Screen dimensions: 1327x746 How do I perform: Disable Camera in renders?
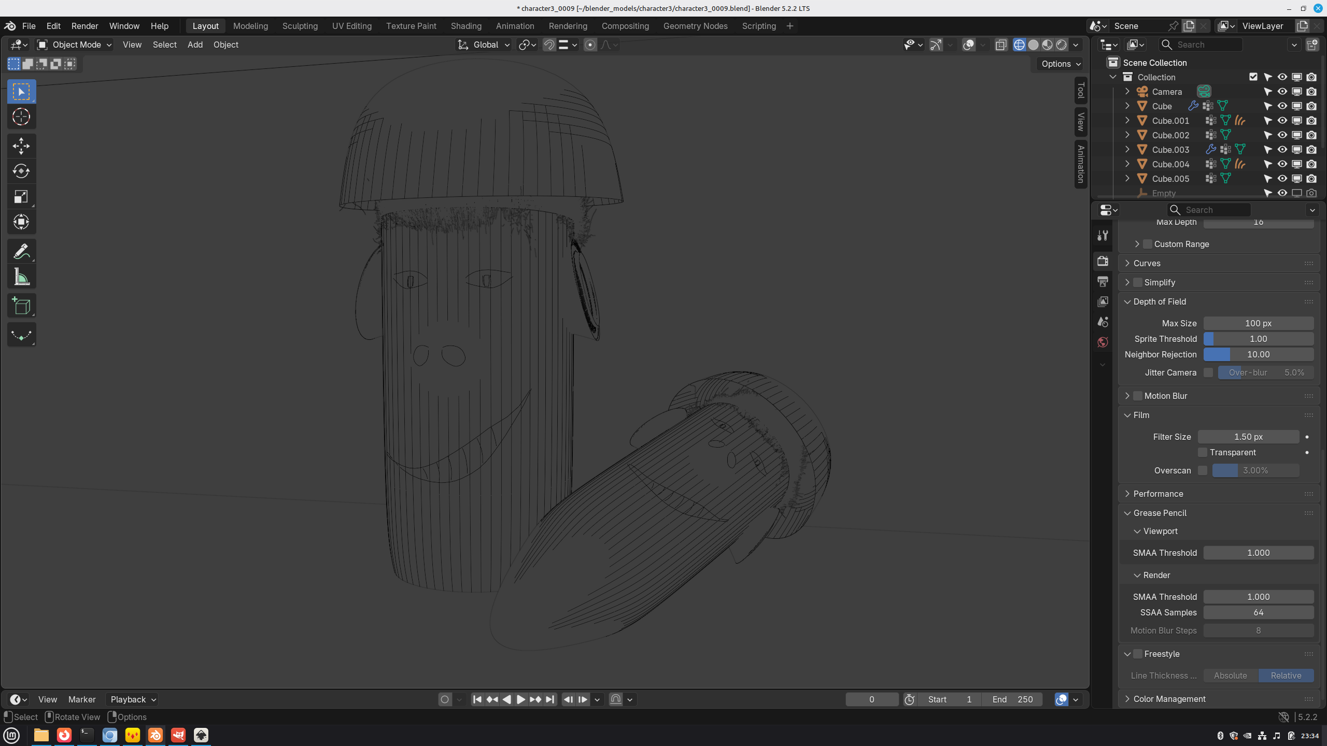pyautogui.click(x=1311, y=92)
